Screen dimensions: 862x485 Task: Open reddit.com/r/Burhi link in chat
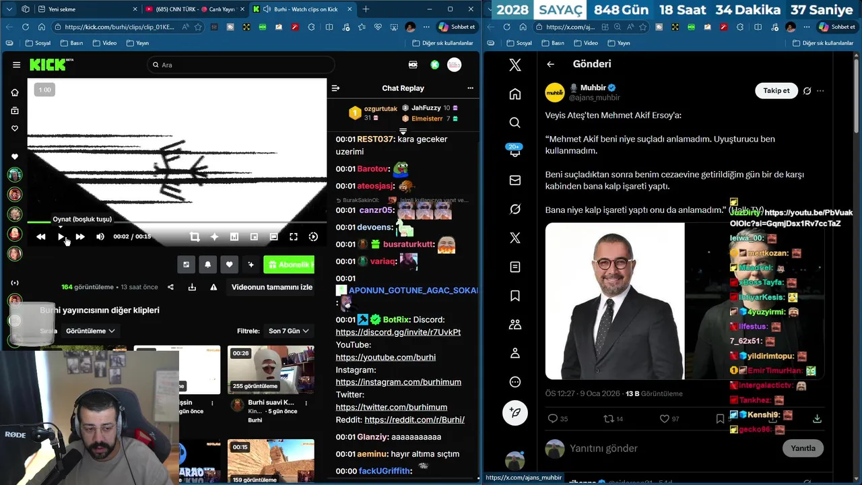(414, 420)
